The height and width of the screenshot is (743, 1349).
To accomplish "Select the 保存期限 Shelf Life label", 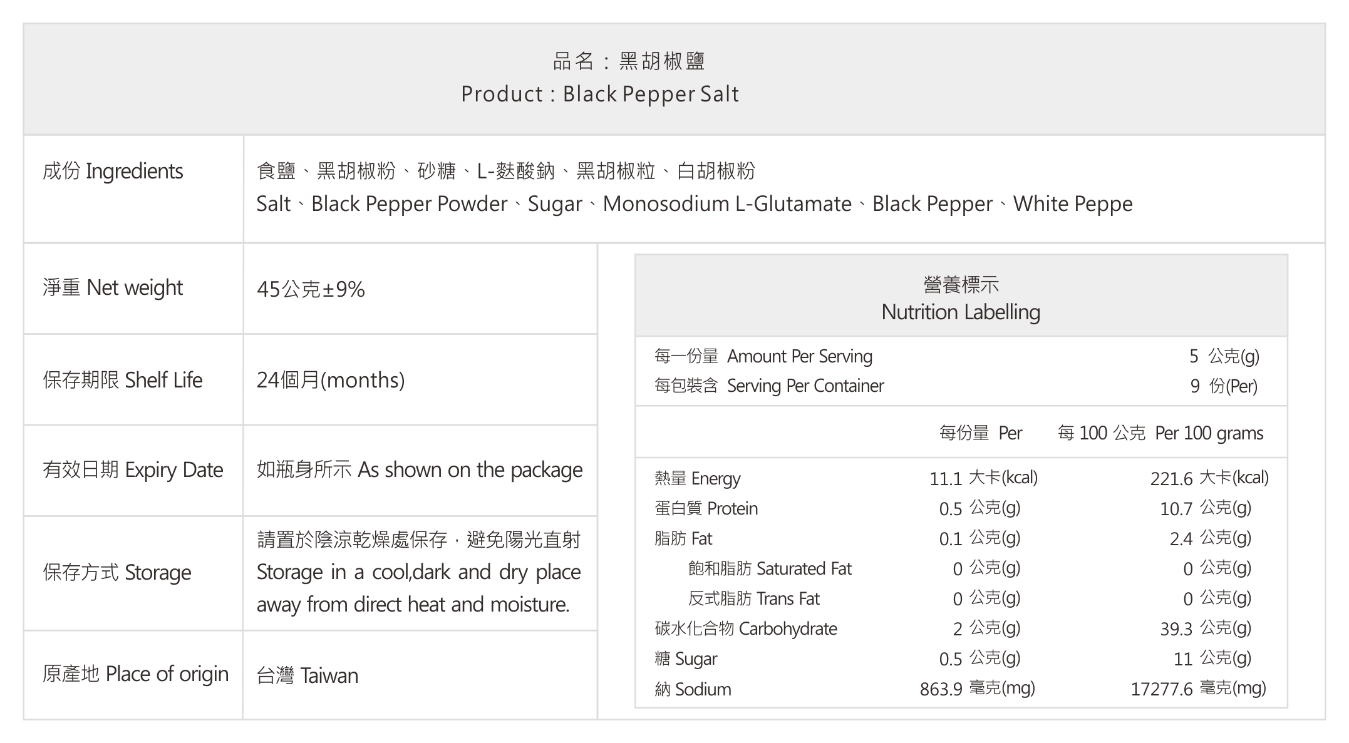I will pos(123,380).
